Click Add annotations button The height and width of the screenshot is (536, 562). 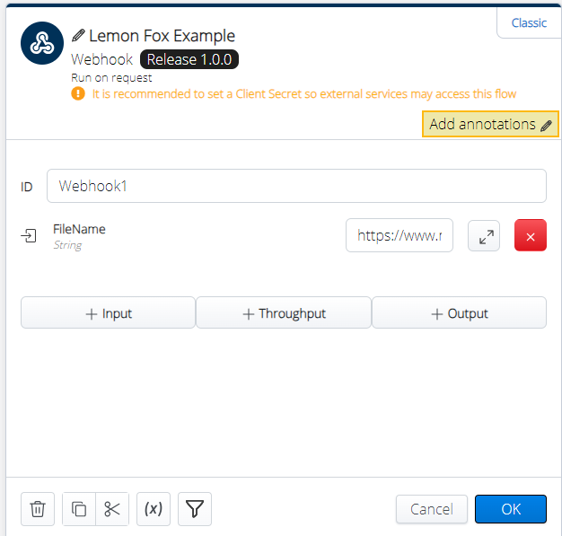point(490,125)
